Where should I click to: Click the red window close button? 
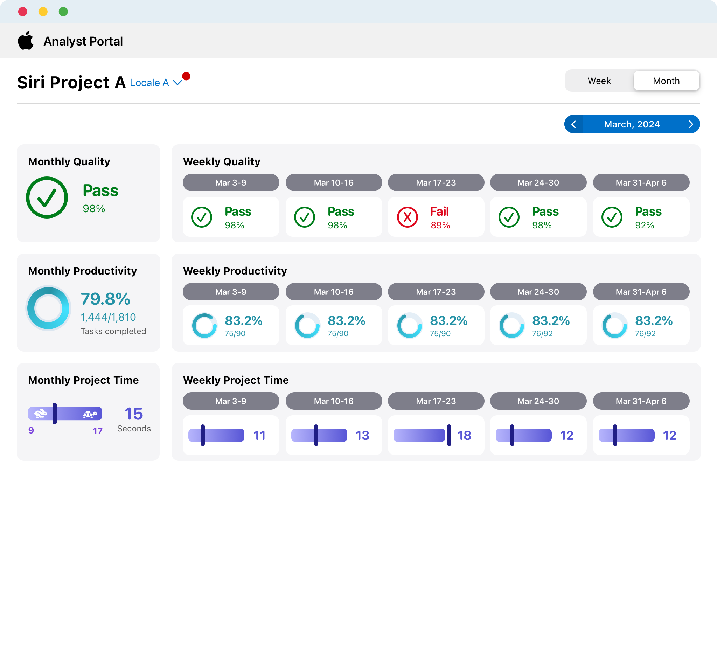pyautogui.click(x=23, y=12)
